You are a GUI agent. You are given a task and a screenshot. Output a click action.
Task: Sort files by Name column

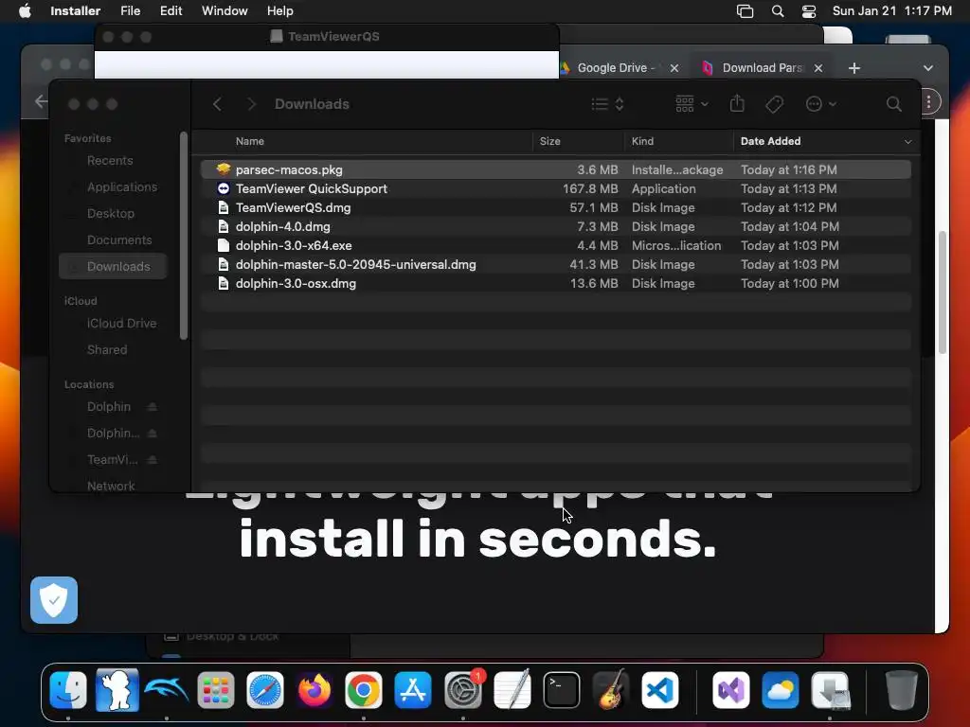pos(250,142)
